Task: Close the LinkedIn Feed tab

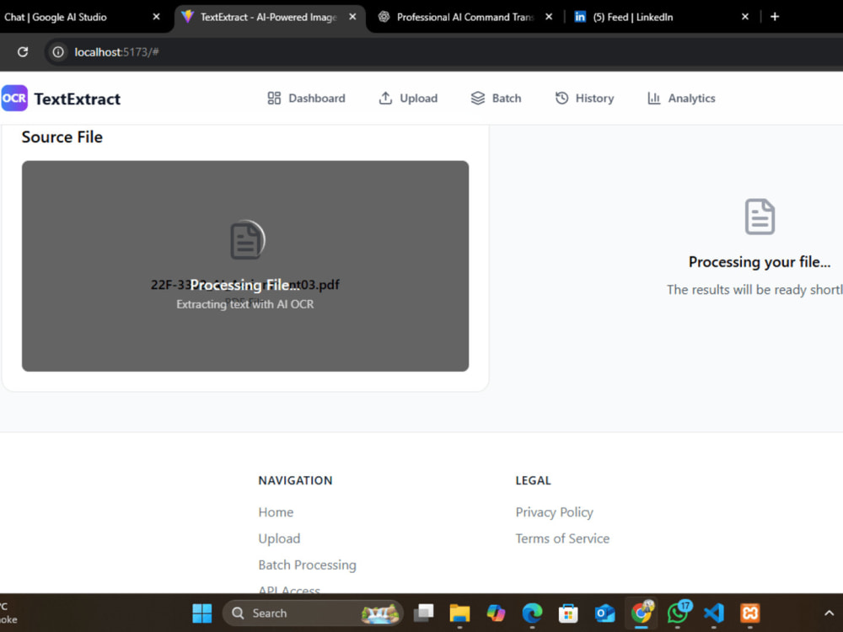Action: coord(745,17)
